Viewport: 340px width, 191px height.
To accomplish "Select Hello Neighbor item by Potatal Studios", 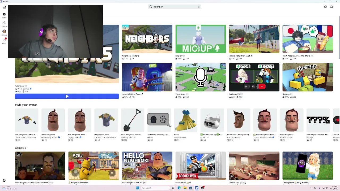I will [x=292, y=120].
